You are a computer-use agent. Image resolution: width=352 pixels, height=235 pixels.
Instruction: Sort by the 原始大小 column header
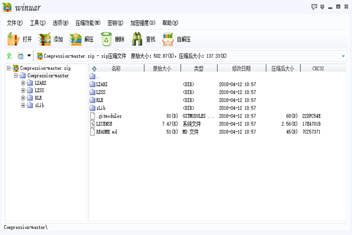tap(163, 68)
